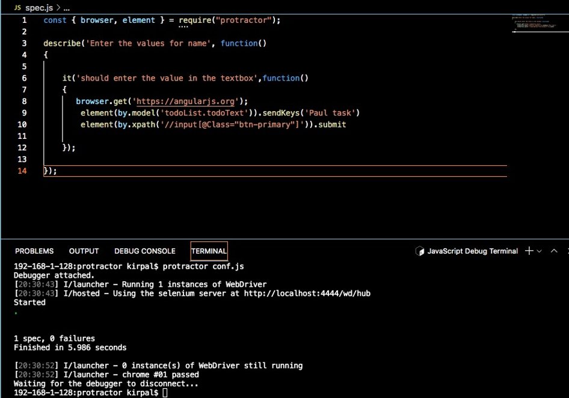Click 'sendKeys' on line 9

(281, 113)
